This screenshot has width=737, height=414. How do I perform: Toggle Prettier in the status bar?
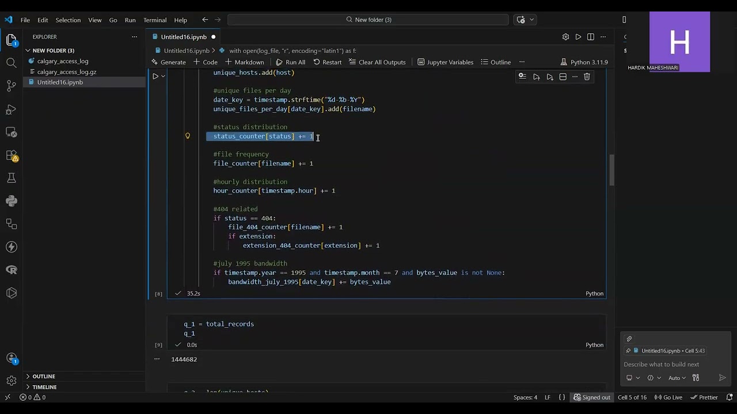pyautogui.click(x=704, y=397)
